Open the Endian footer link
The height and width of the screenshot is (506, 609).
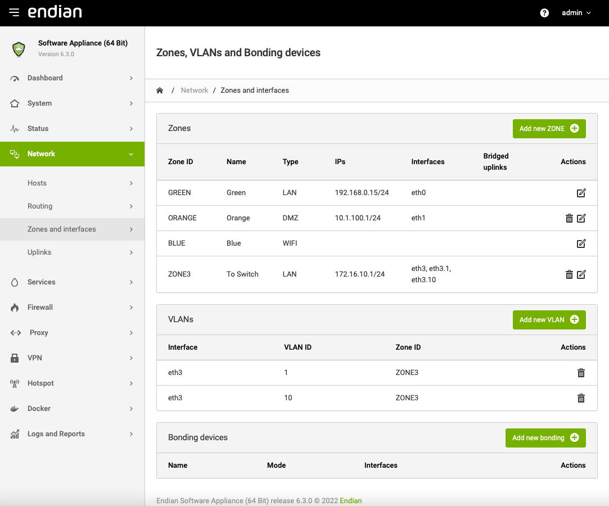click(350, 500)
